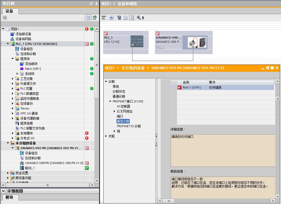Click green checkmark status on 驱动_1 row
281x204 pixels.
(x=87, y=168)
